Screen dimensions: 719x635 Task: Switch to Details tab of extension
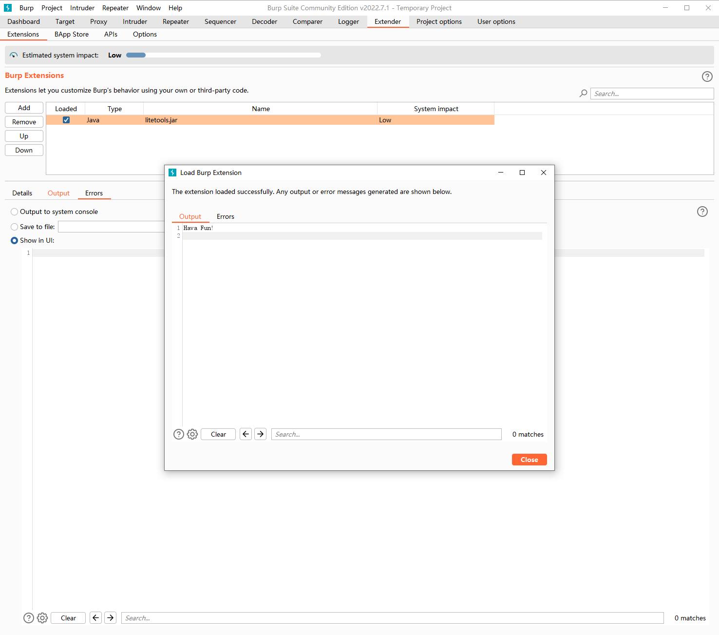pos(22,193)
